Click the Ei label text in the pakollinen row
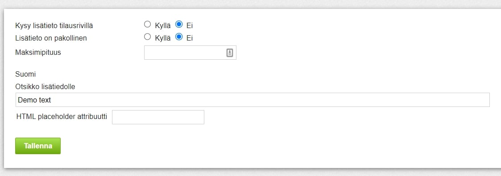 click(190, 38)
